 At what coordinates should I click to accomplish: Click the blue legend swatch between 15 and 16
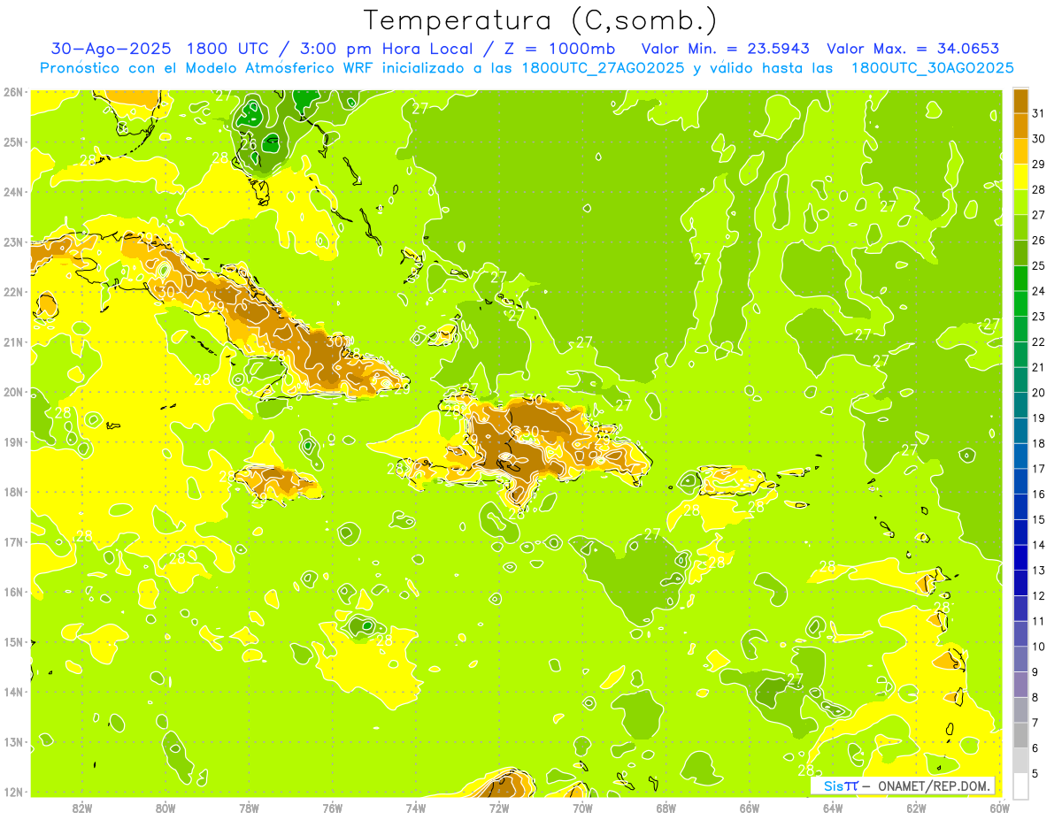pyautogui.click(x=1020, y=507)
